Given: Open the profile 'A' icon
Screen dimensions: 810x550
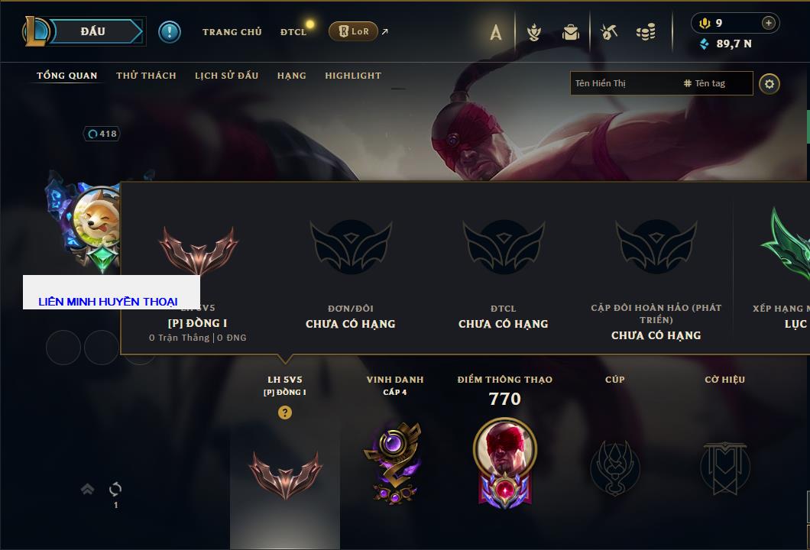Looking at the screenshot, I should tap(495, 32).
